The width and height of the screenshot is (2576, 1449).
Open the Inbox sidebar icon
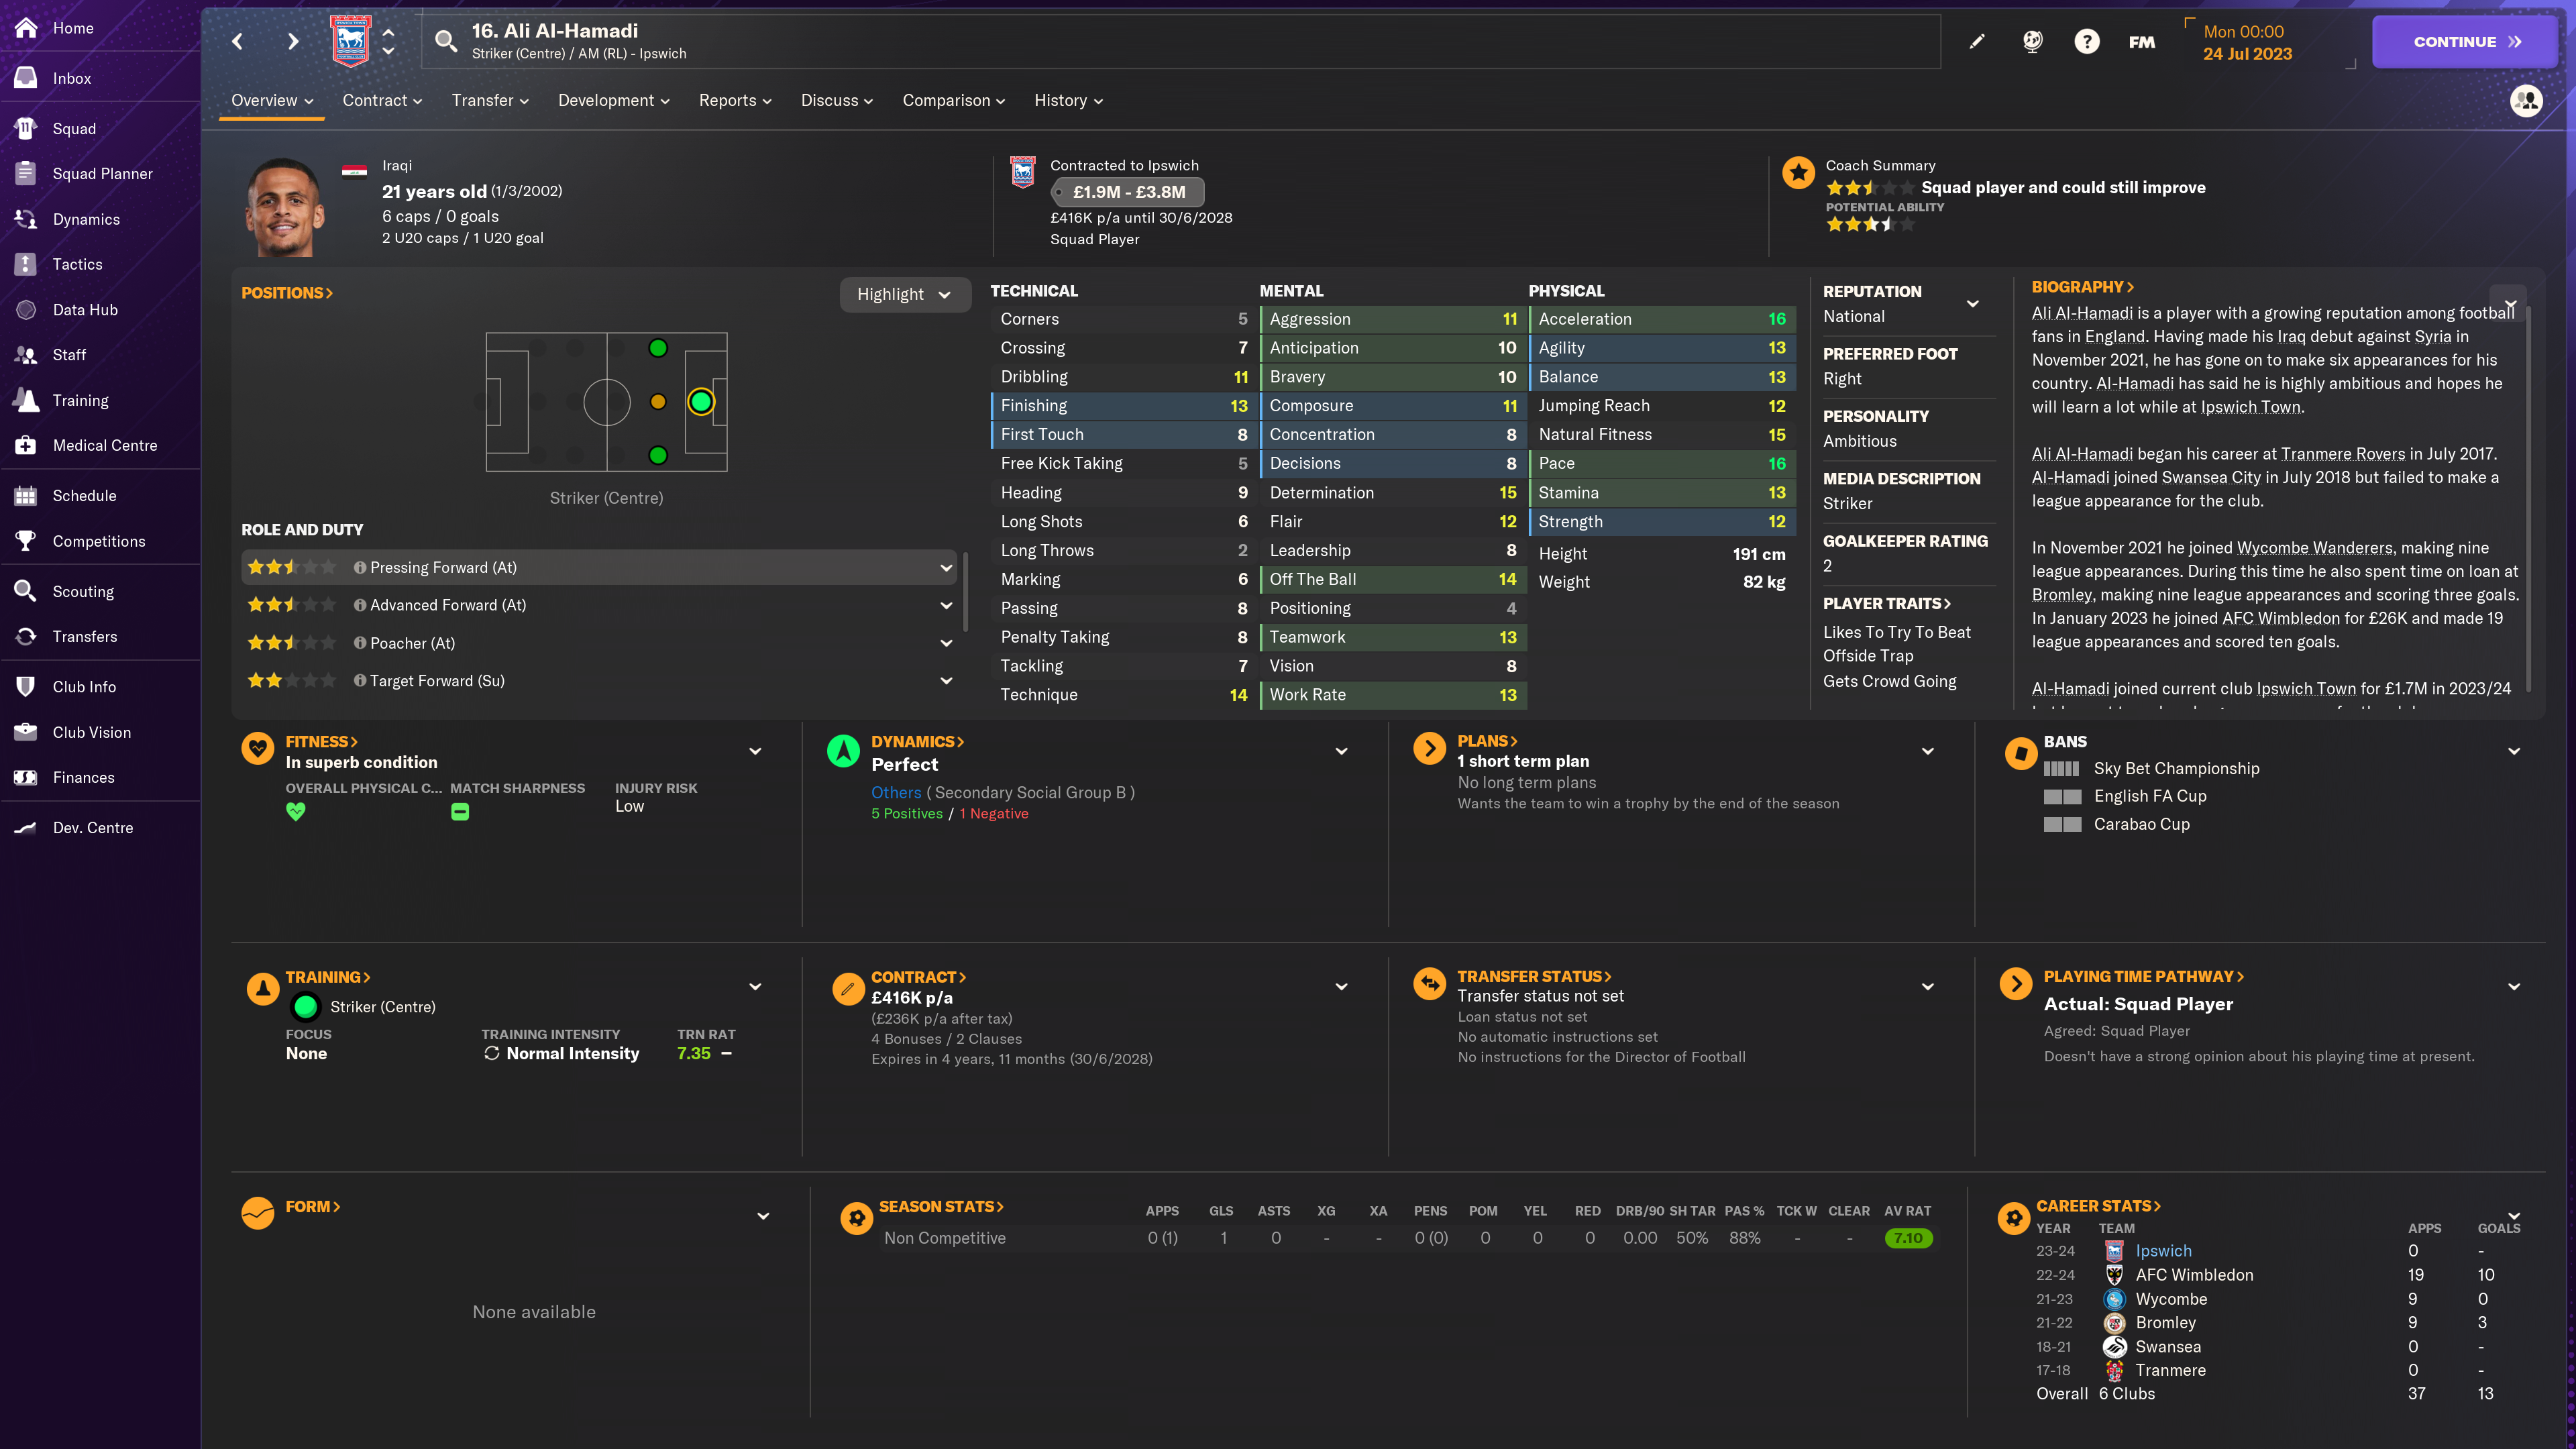[x=26, y=78]
